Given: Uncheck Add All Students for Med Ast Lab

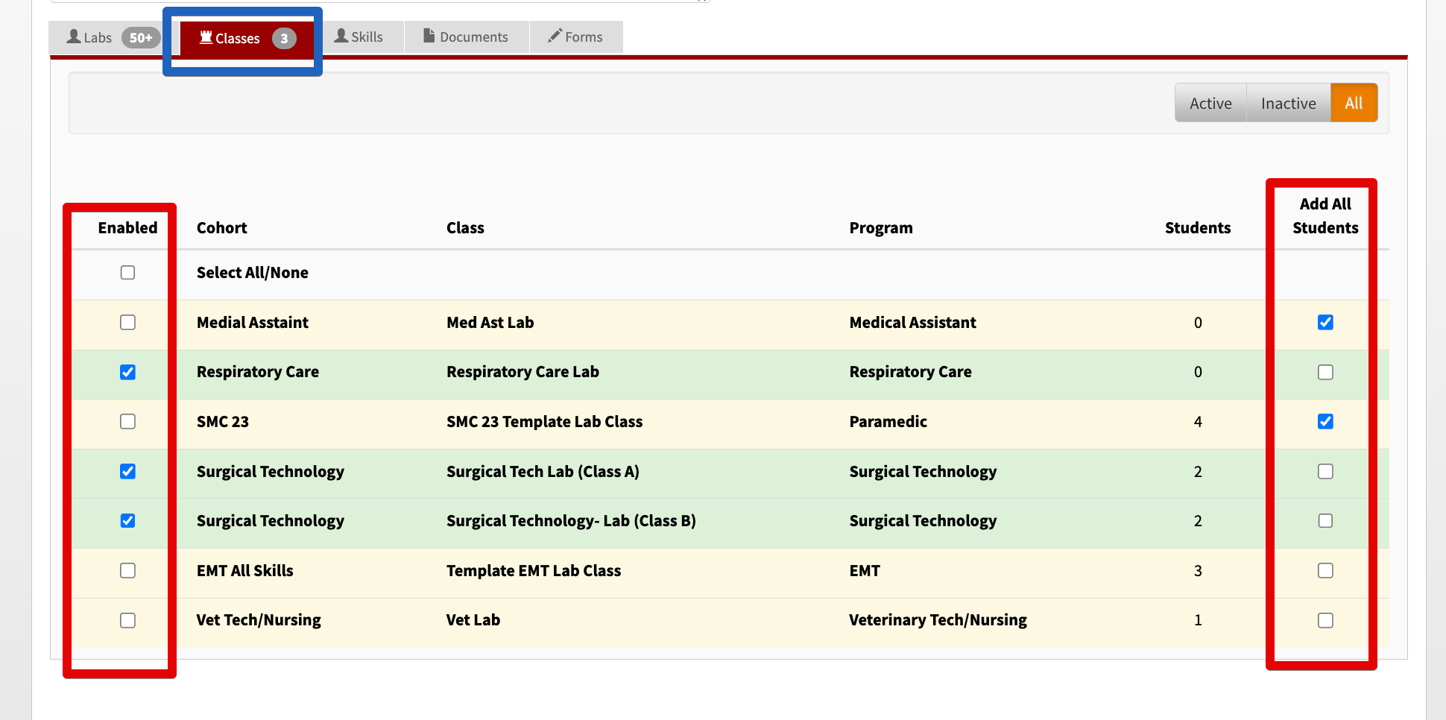Looking at the screenshot, I should tap(1325, 322).
